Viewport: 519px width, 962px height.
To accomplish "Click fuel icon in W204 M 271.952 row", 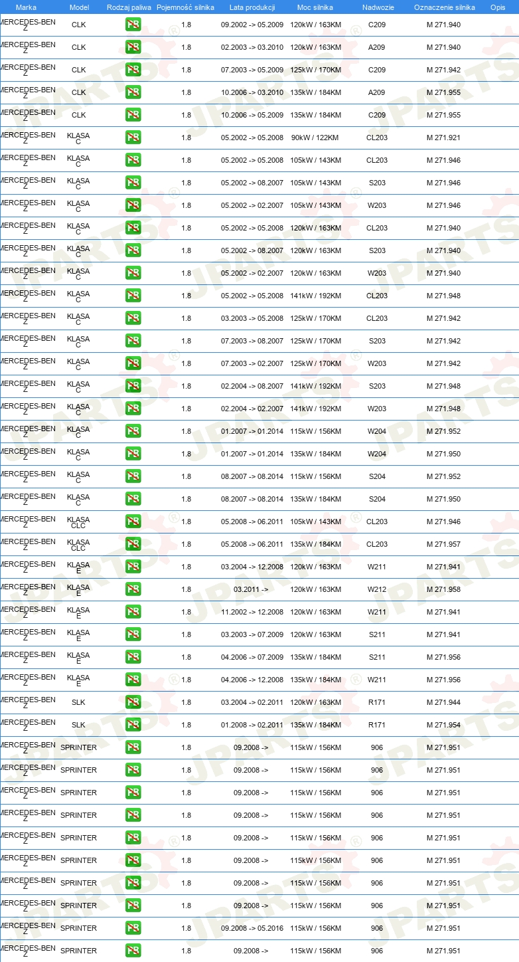I will (133, 431).
